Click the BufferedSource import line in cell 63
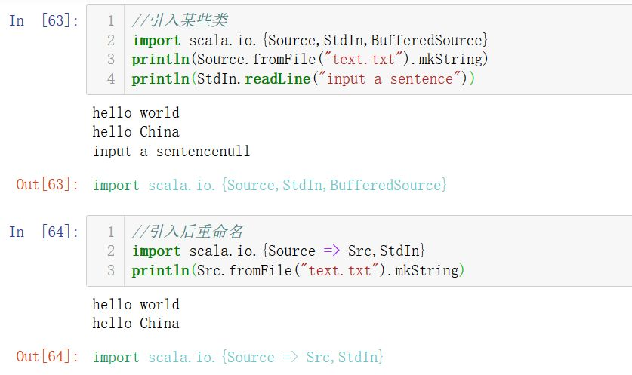The height and width of the screenshot is (375, 632). (x=310, y=40)
